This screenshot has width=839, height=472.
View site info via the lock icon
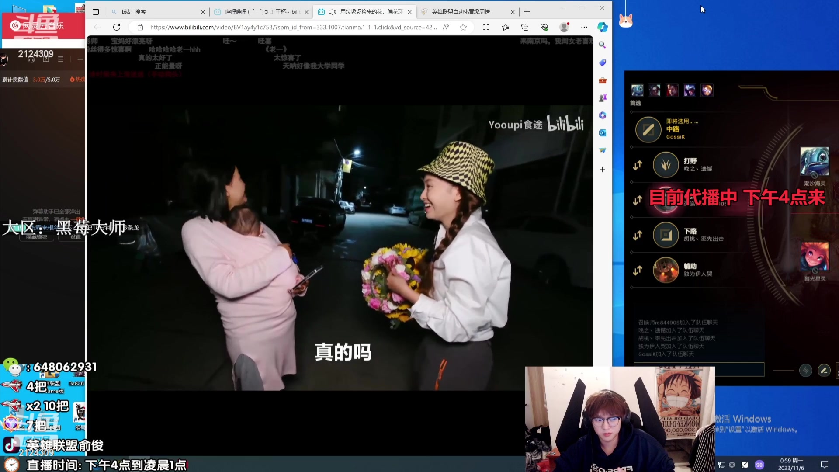pyautogui.click(x=140, y=27)
